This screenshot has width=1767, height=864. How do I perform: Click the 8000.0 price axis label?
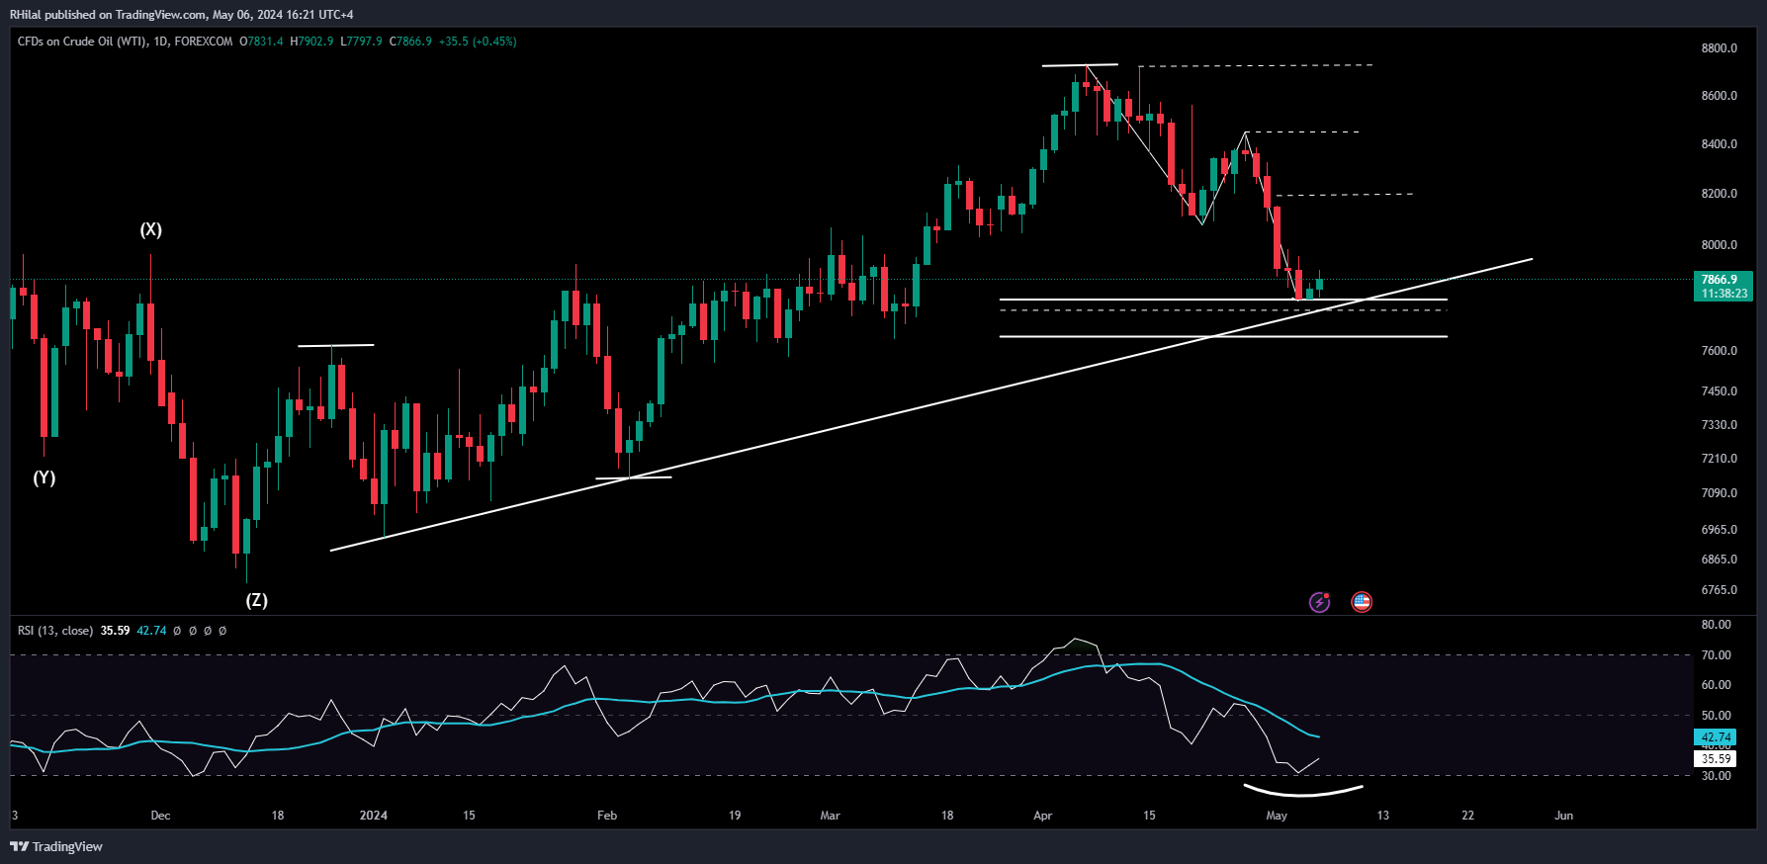point(1719,245)
